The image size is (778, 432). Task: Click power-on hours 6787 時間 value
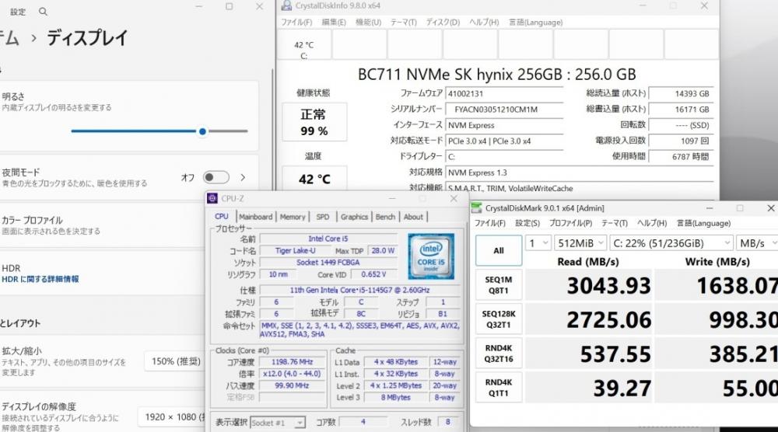681,156
